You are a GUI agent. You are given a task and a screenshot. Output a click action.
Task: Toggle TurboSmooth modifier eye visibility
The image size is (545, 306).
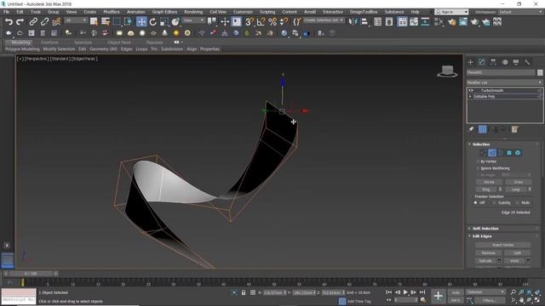[x=471, y=91]
